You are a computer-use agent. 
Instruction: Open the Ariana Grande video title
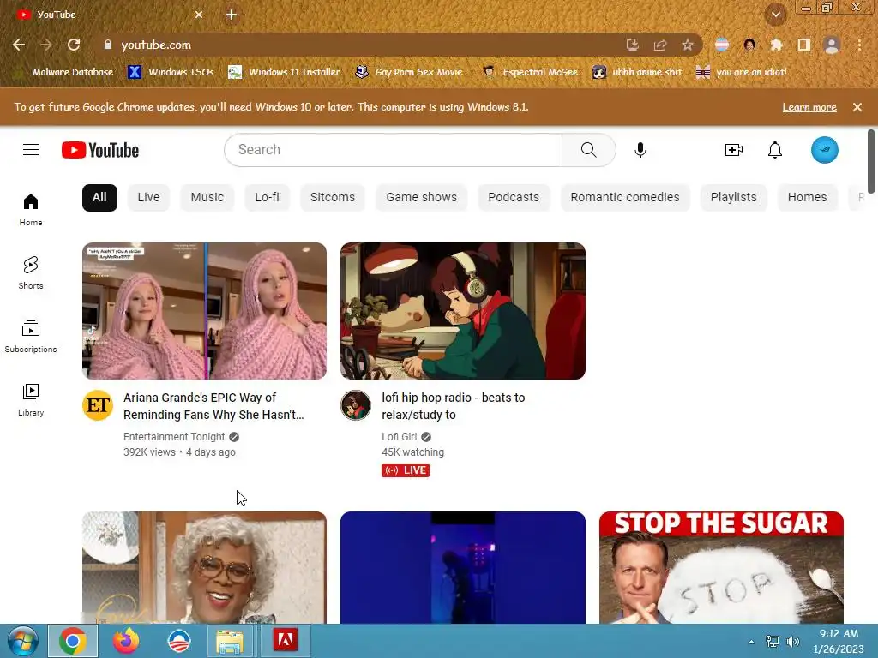[213, 406]
